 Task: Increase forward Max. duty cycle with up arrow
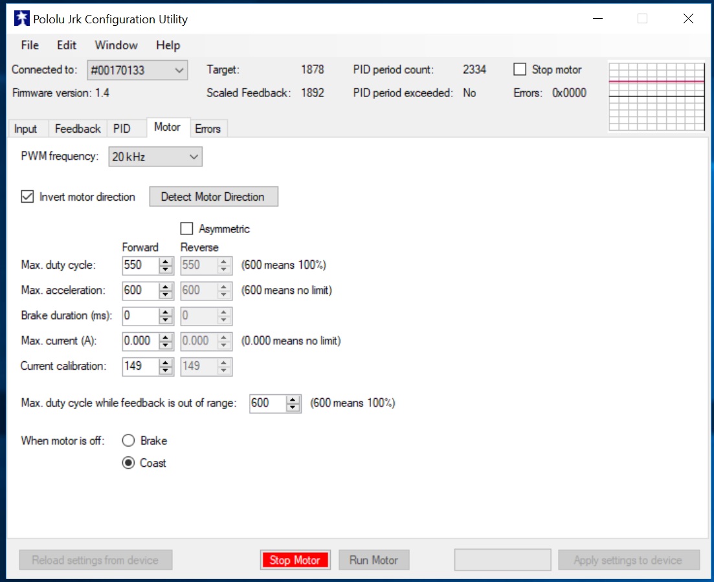coord(166,262)
